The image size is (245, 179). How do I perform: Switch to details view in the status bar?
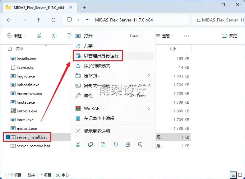coord(233,175)
